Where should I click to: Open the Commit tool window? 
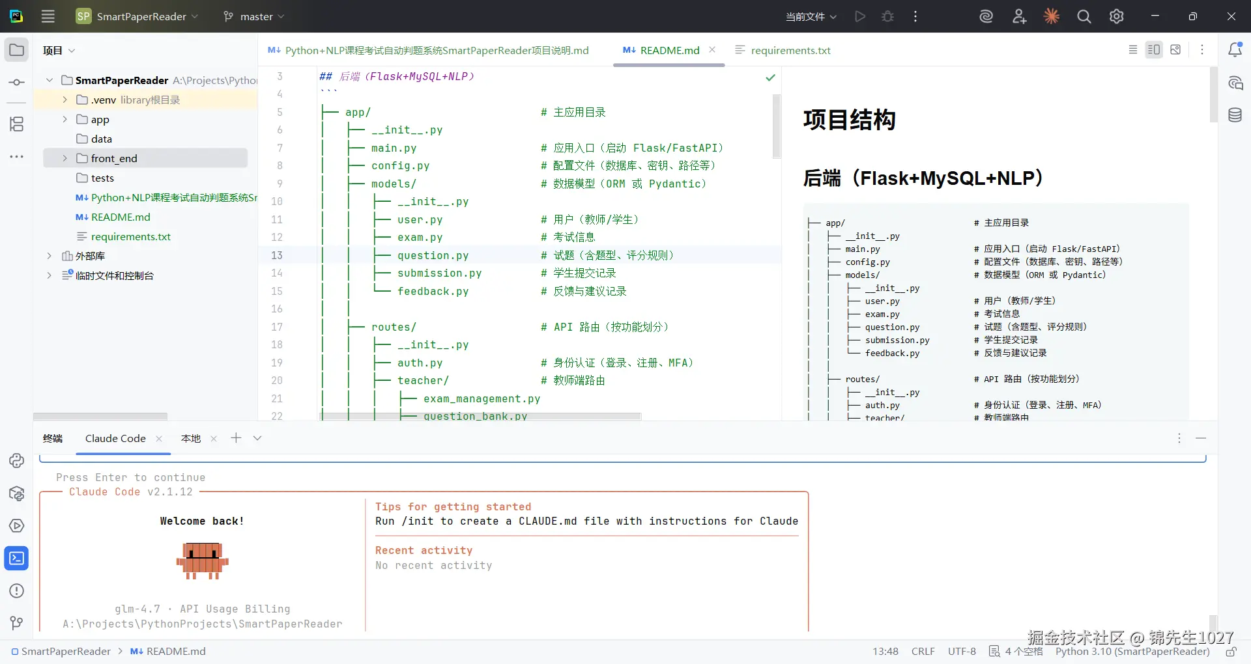click(x=16, y=82)
